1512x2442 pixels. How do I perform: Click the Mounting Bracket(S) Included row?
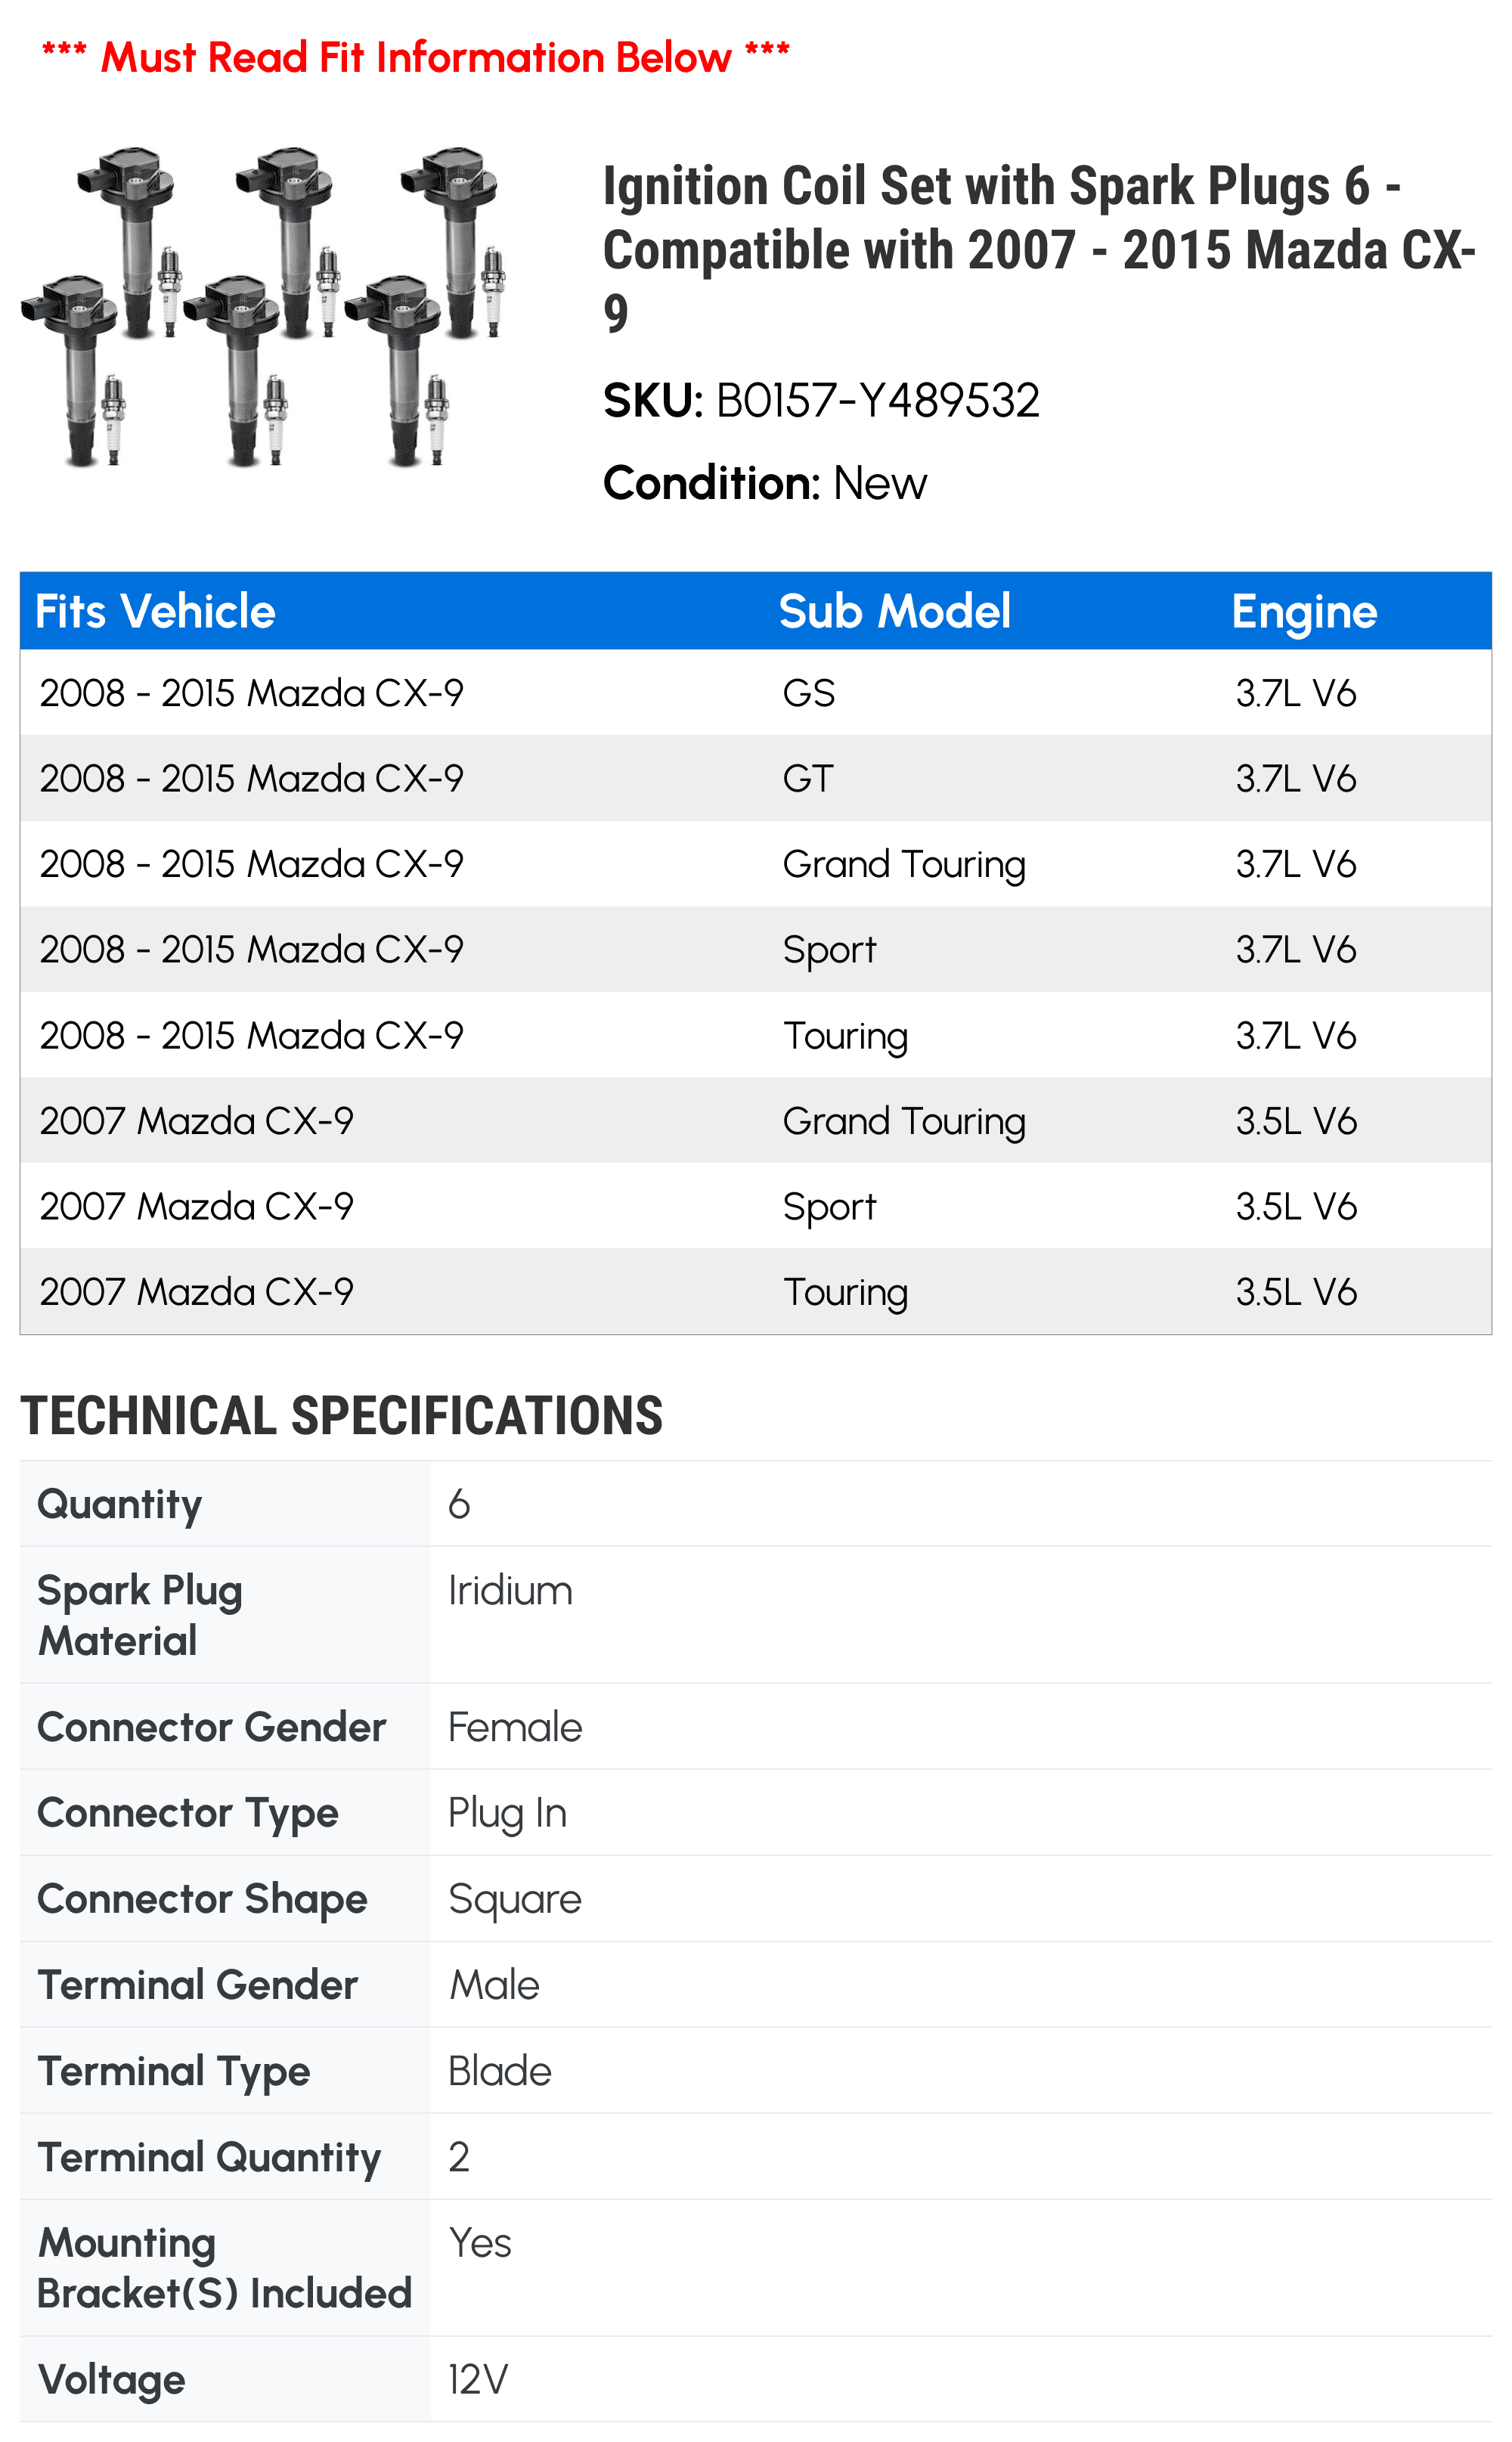click(x=756, y=2267)
